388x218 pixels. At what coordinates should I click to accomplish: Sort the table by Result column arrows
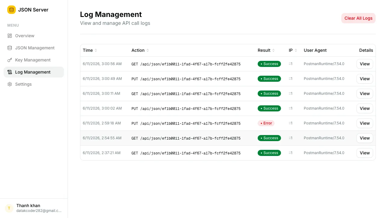273,50
